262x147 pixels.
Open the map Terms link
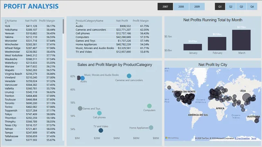tap(253, 138)
